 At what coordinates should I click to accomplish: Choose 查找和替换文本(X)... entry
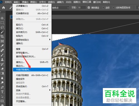(32, 56)
